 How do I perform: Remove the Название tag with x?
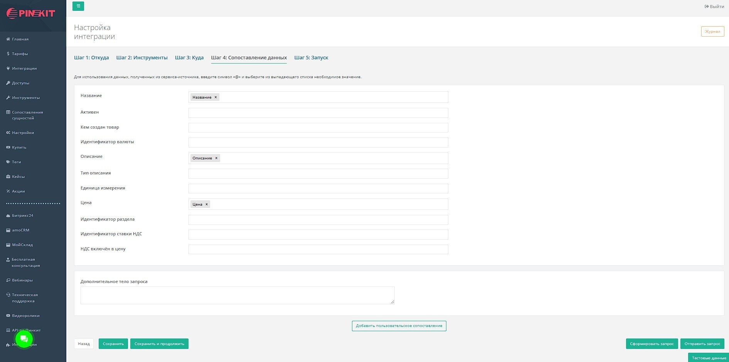point(216,97)
